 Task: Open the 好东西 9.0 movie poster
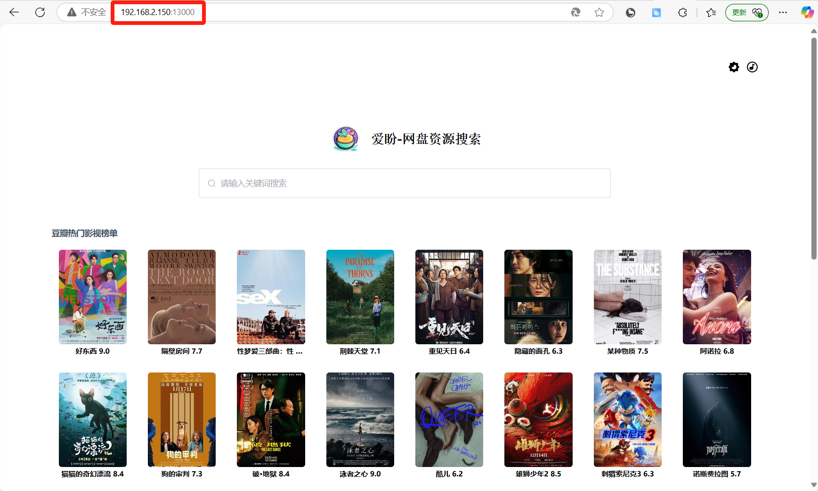(93, 297)
